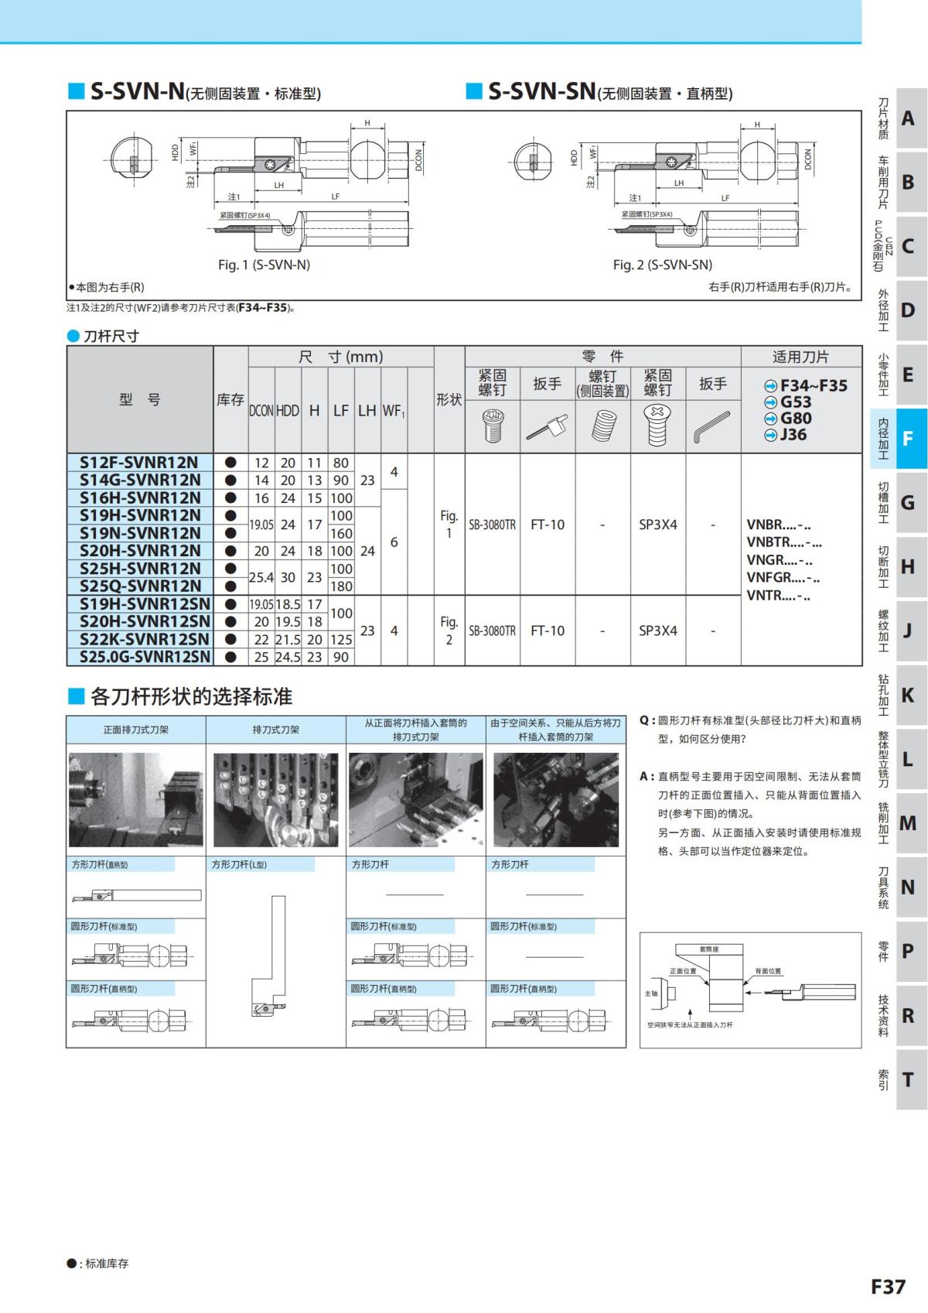Click the page number F37
Viewport: 928px width, 1313px height.
[888, 1286]
